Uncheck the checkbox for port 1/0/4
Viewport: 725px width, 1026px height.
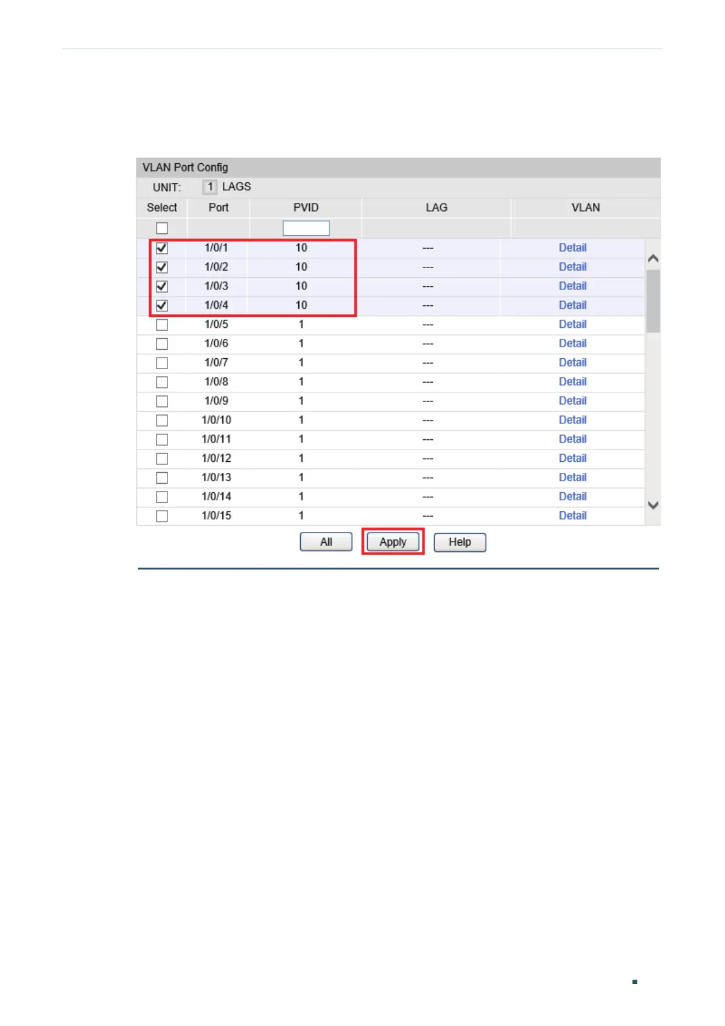coord(162,305)
